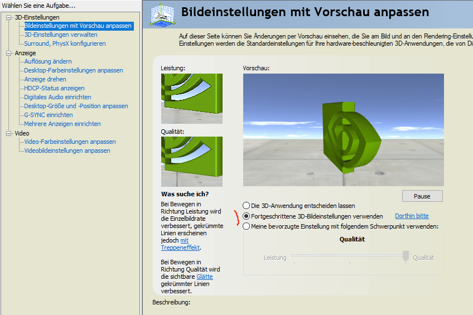
Task: Click the 3D settings header icon
Action: click(x=163, y=14)
